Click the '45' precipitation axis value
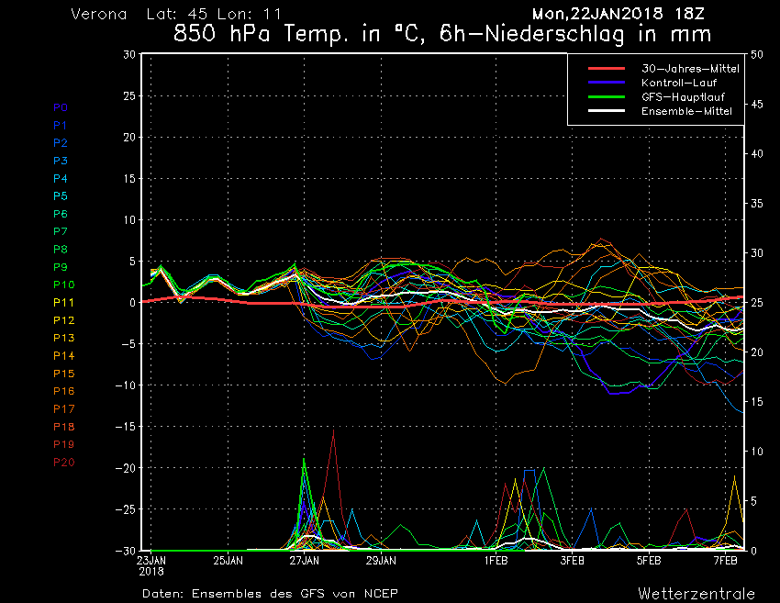This screenshot has height=603, width=780. coord(757,104)
